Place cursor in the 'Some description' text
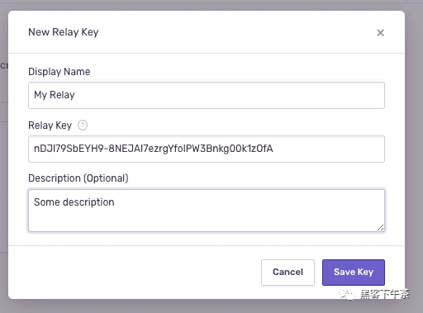Image resolution: width=423 pixels, height=313 pixels. click(x=74, y=202)
